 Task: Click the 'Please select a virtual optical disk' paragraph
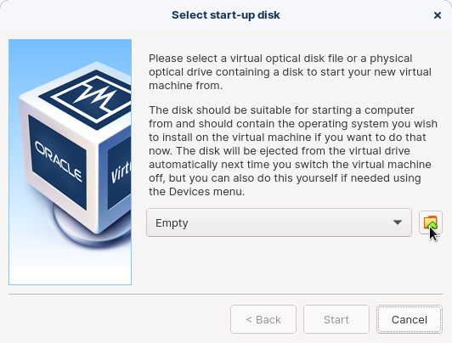290,71
